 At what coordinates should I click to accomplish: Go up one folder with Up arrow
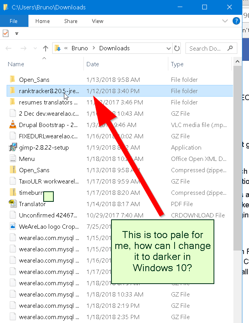(46, 48)
